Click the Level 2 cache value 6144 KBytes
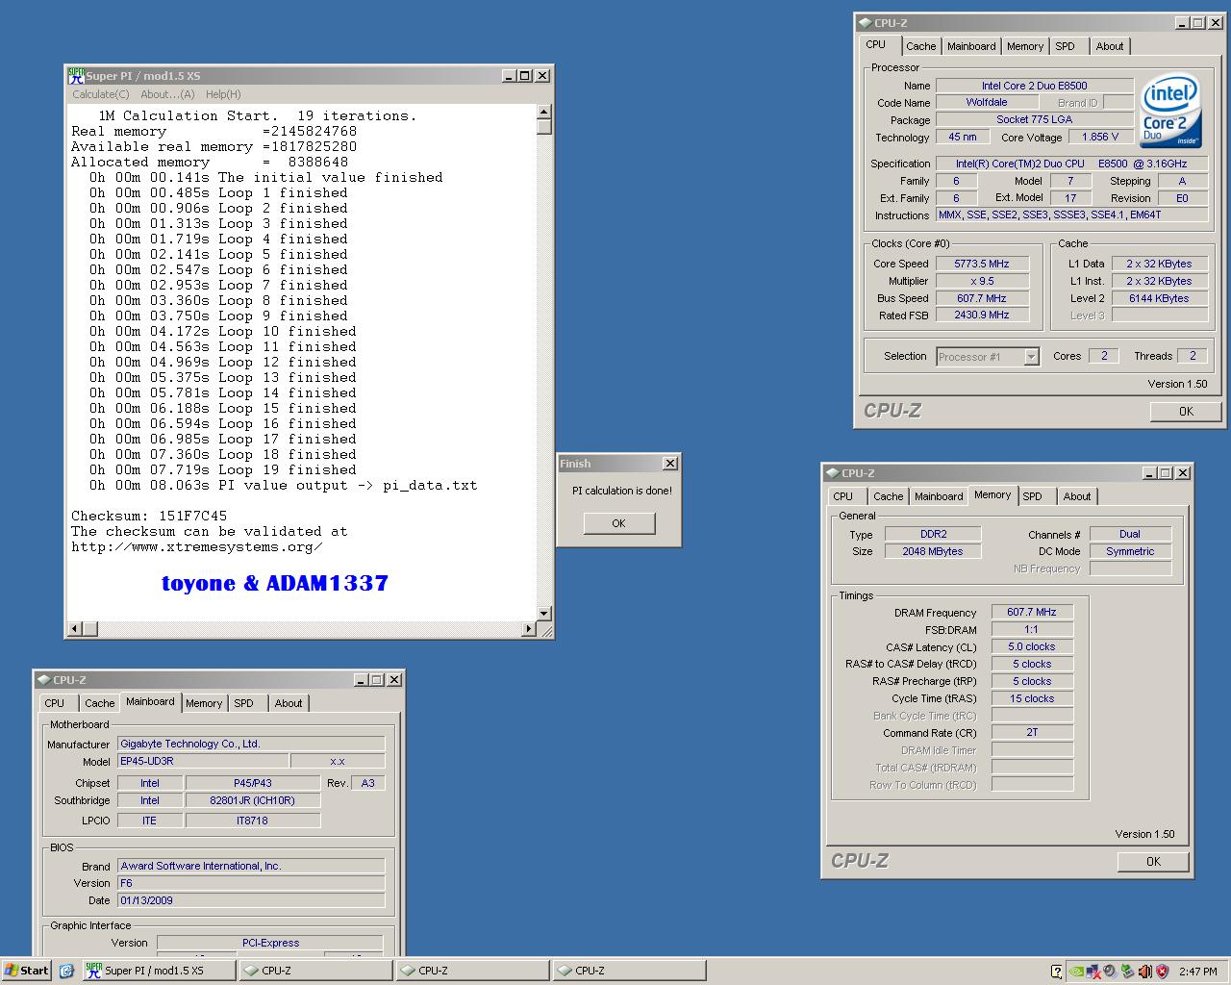This screenshot has width=1231, height=985. click(x=1159, y=298)
